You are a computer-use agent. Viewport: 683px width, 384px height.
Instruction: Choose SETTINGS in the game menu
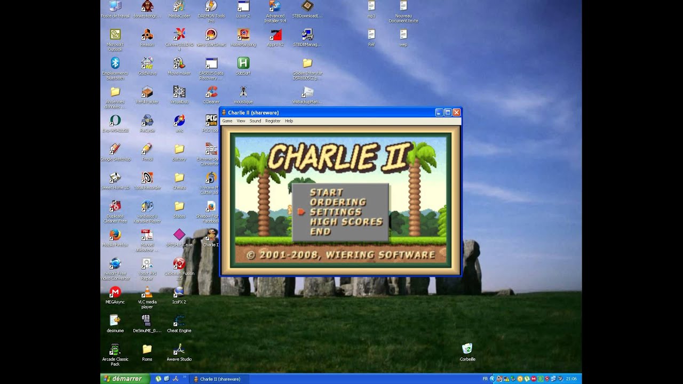point(335,212)
